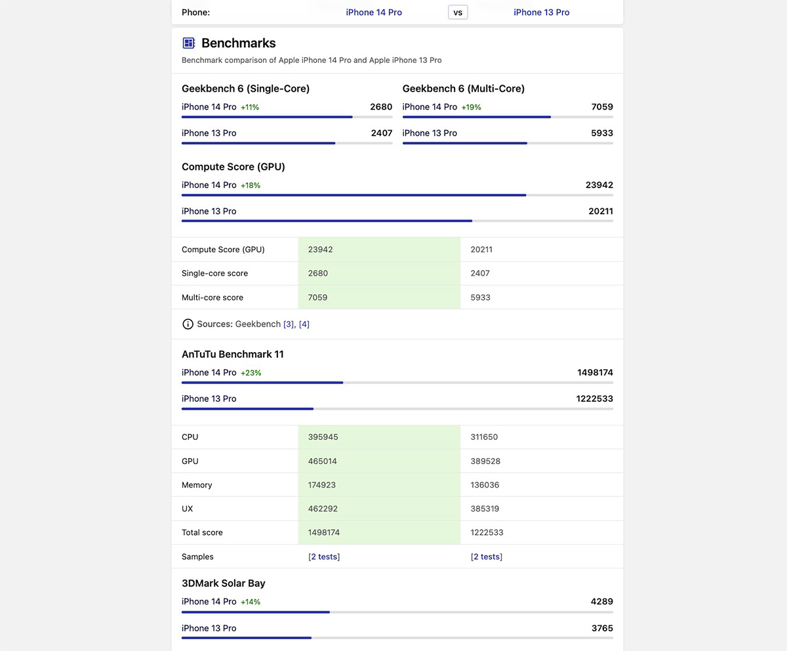Click the iPhone 14 Pro Single-Core progress bar
The width and height of the screenshot is (787, 651).
pyautogui.click(x=287, y=117)
